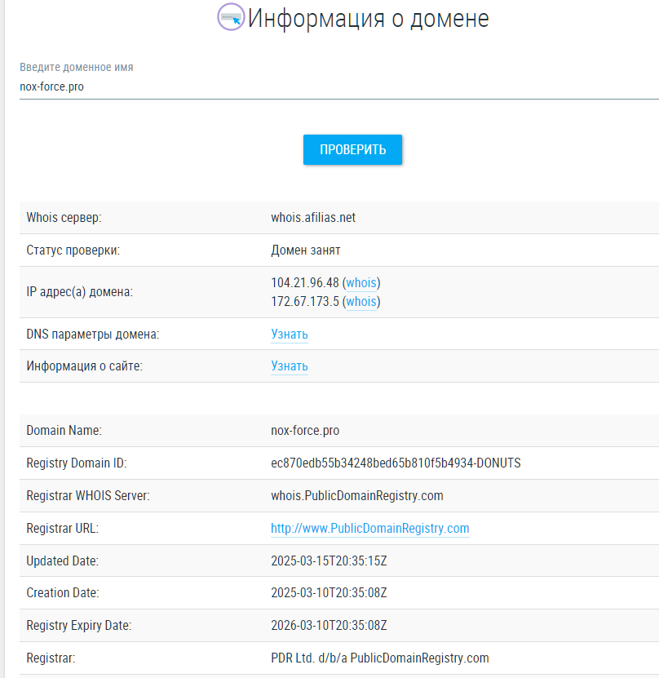Image resolution: width=659 pixels, height=678 pixels.
Task: Click the IP адрес(а) домена label
Action: [79, 292]
